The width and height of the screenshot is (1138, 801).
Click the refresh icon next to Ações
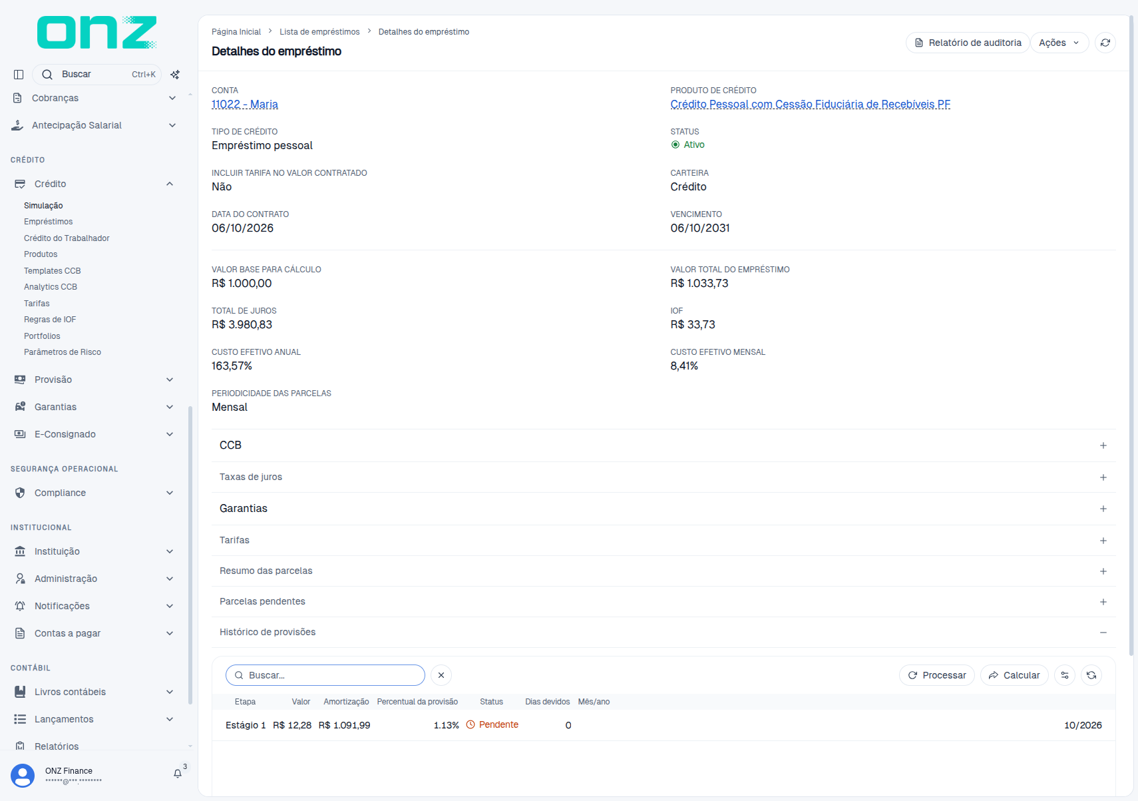click(1105, 43)
